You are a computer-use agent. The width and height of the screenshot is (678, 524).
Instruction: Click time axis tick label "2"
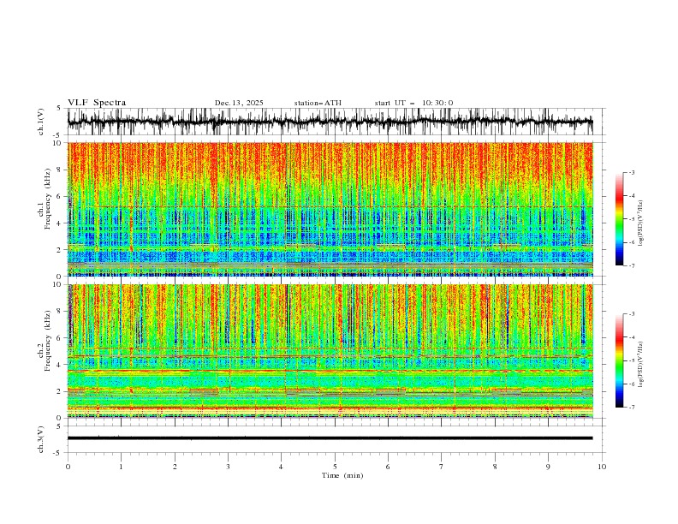tap(175, 467)
